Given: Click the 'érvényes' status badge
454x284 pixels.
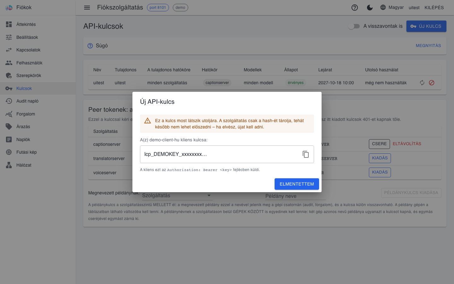Looking at the screenshot, I should tap(296, 83).
